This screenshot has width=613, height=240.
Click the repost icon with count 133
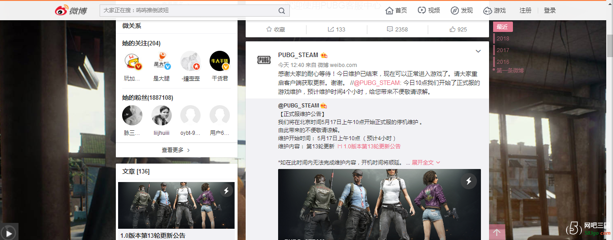pyautogui.click(x=331, y=29)
